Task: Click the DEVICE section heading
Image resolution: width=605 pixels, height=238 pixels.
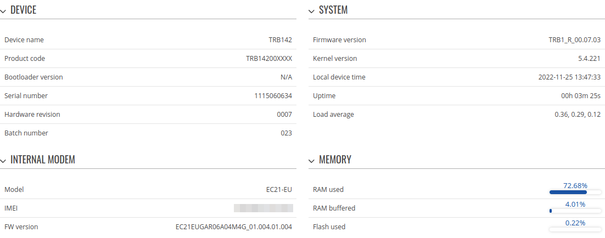Action: [x=23, y=10]
